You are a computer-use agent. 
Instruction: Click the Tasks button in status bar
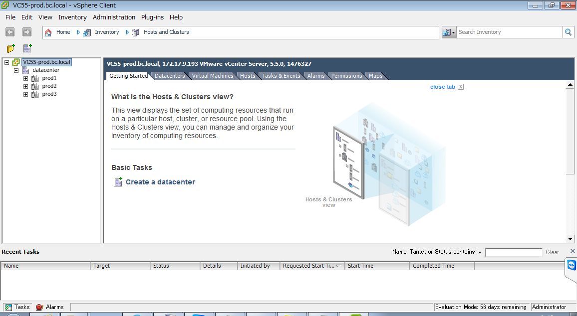tap(17, 307)
